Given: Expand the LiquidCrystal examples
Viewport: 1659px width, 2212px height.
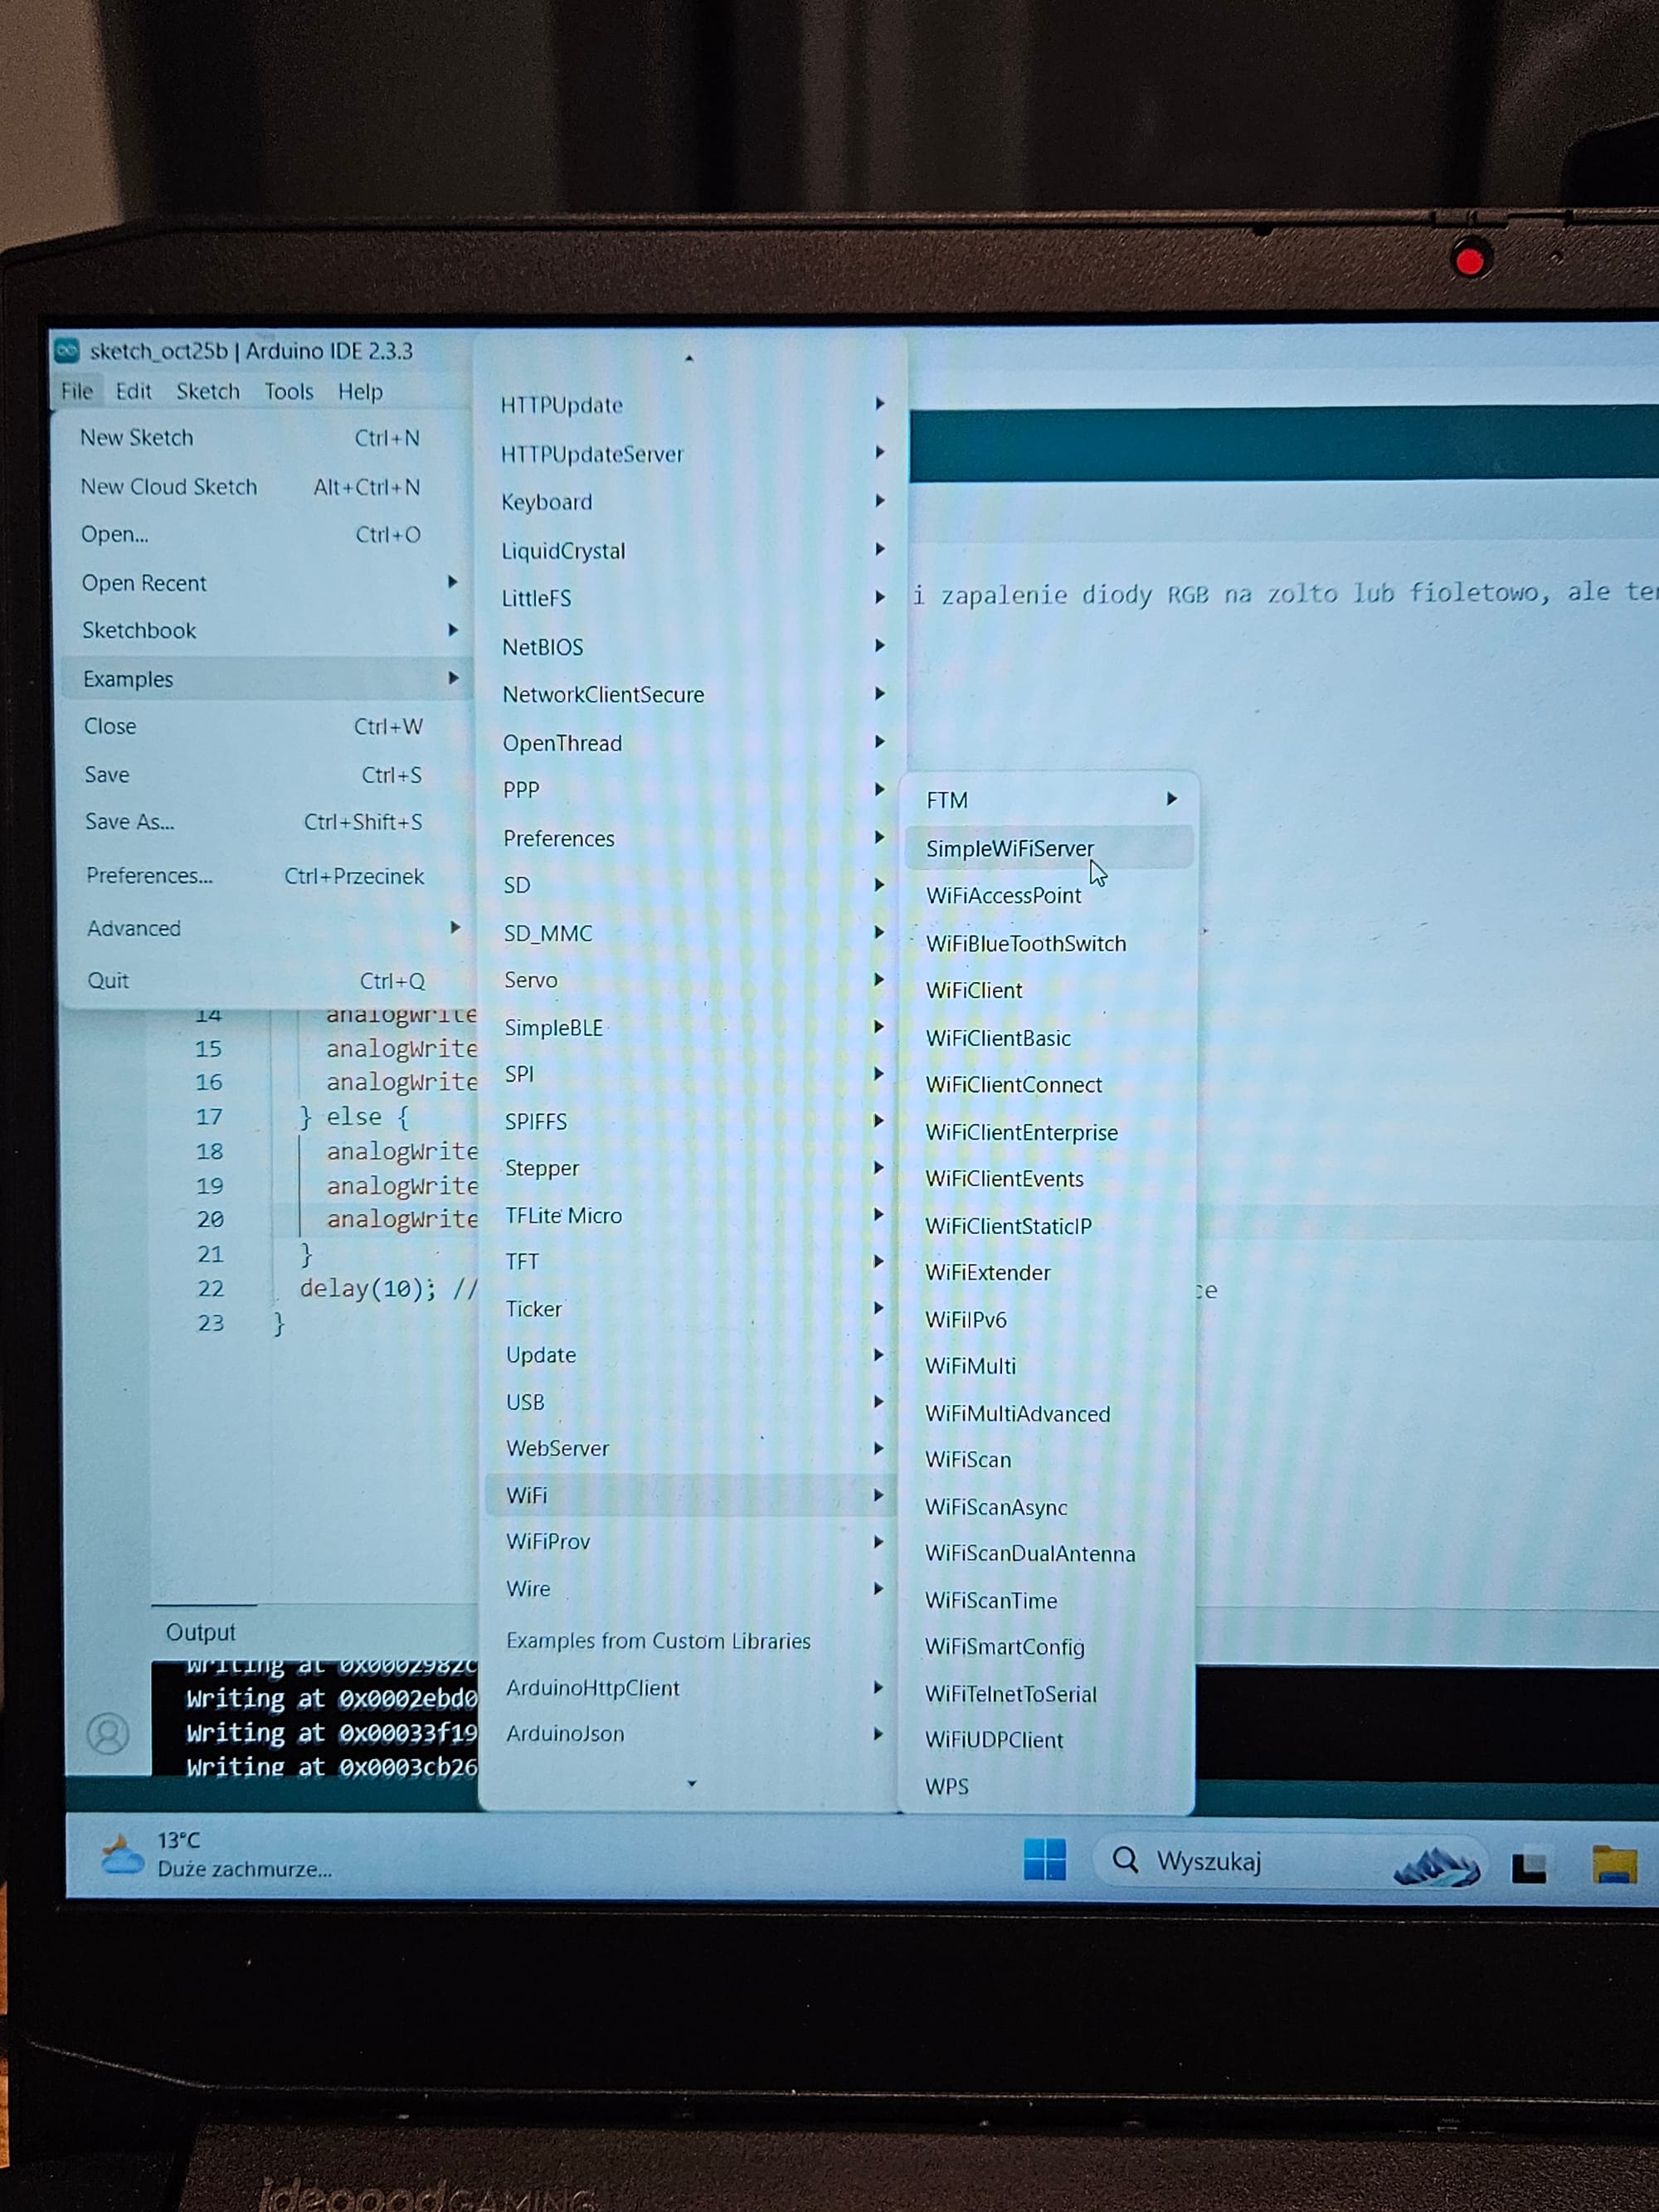Looking at the screenshot, I should tap(690, 551).
